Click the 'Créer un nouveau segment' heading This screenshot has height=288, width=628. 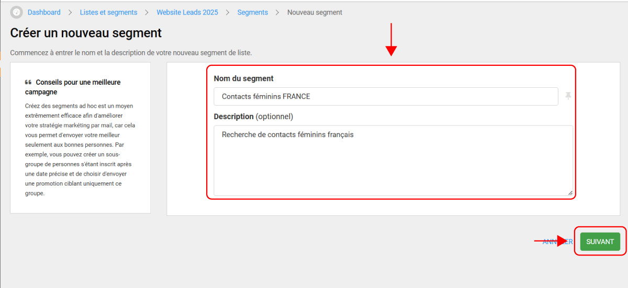86,33
